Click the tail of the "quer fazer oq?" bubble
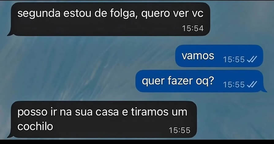This screenshot has width=274, height=144. [264, 90]
